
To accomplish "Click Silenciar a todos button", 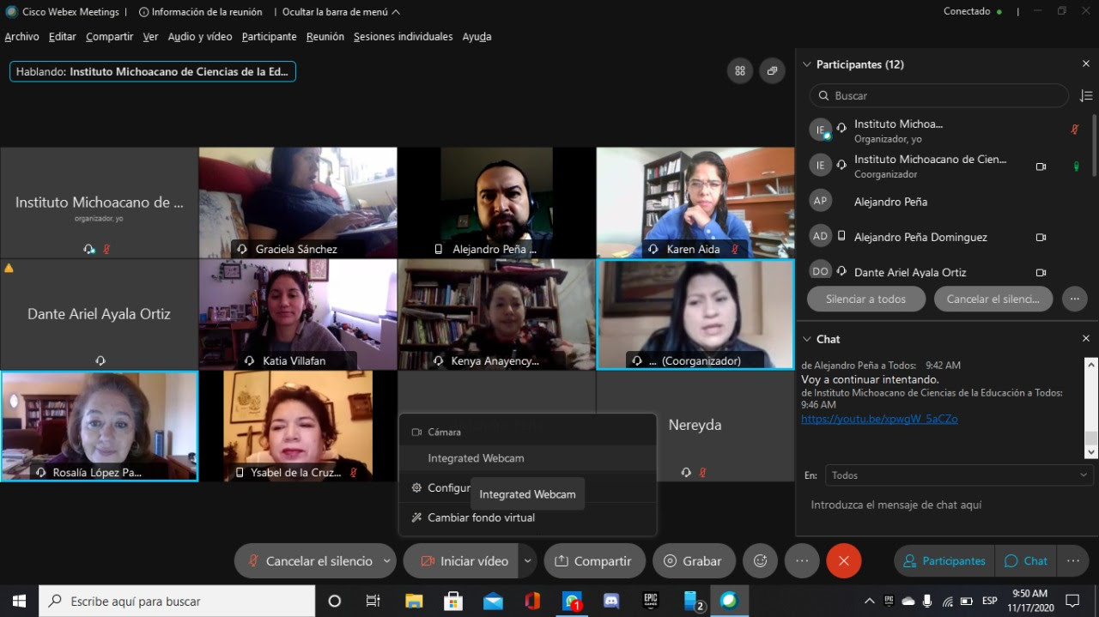I will (x=866, y=299).
